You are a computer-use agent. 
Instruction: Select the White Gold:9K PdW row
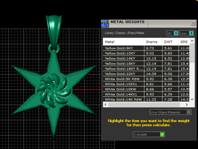pos(146,79)
